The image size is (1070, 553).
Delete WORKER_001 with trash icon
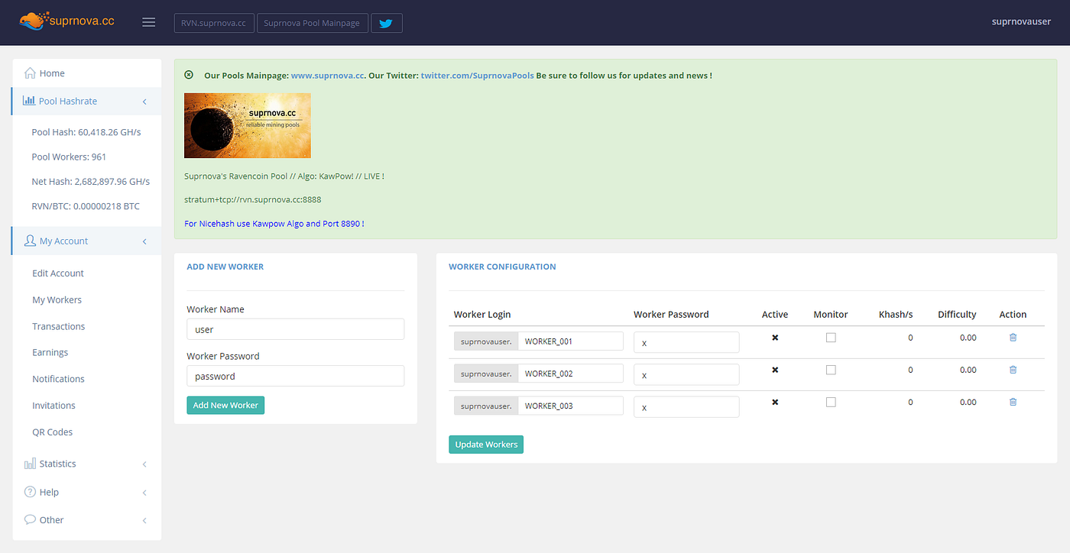[x=1013, y=338]
